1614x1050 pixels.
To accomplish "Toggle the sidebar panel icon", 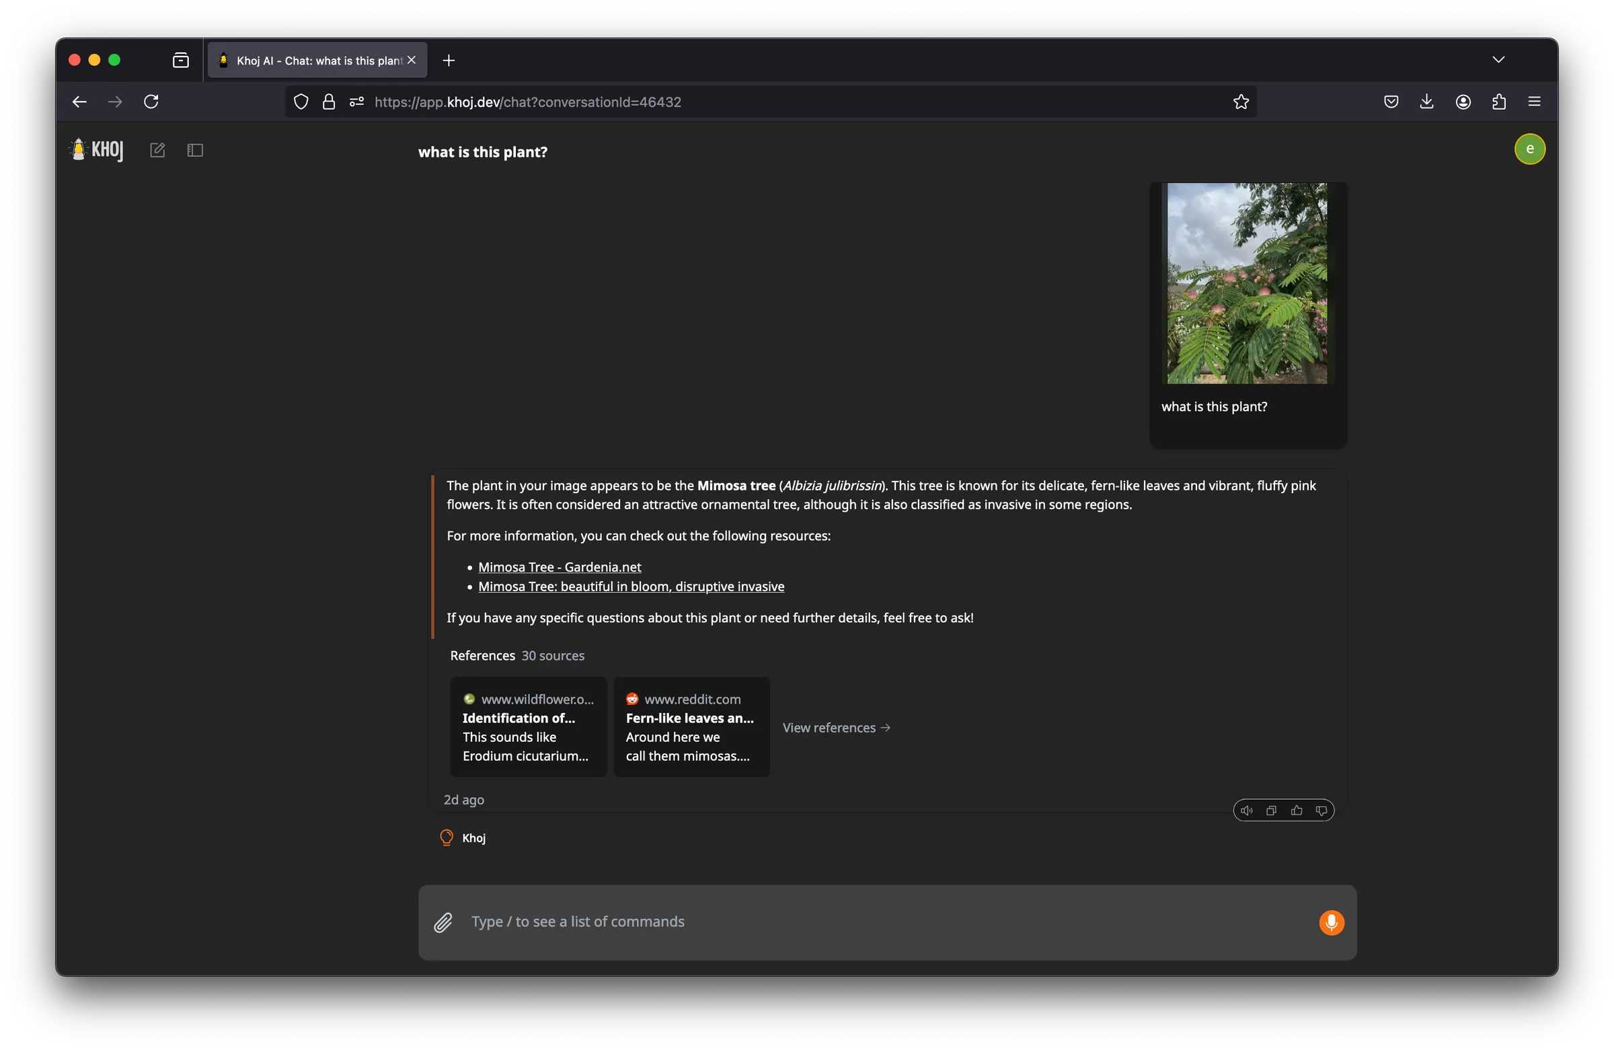I will point(195,150).
